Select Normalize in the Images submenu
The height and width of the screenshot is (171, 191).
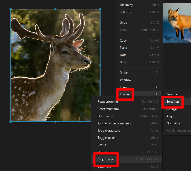coord(173,123)
